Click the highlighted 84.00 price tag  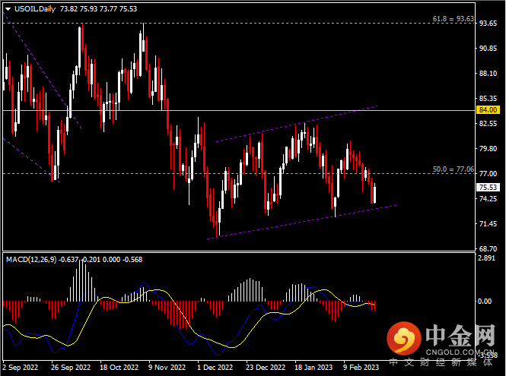(x=488, y=110)
